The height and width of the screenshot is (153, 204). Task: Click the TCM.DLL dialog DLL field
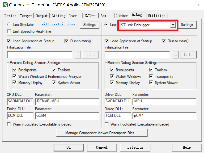pyautogui.click(x=118, y=116)
